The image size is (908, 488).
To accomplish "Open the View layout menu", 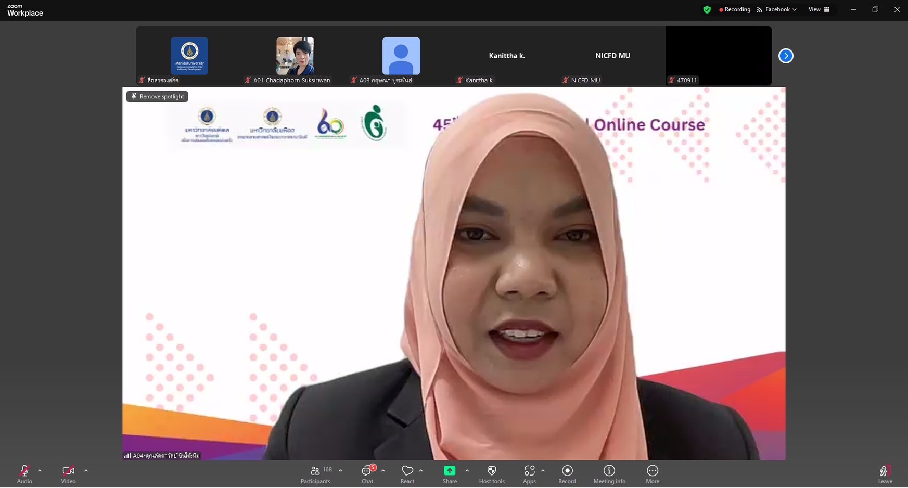I will pyautogui.click(x=819, y=9).
